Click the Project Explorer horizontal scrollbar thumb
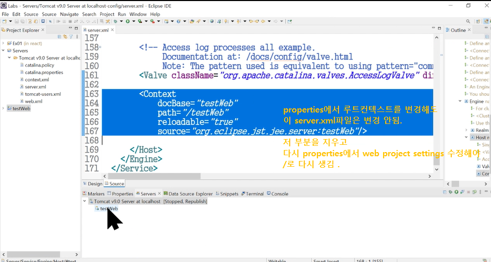This screenshot has height=262, width=491. 33,254
